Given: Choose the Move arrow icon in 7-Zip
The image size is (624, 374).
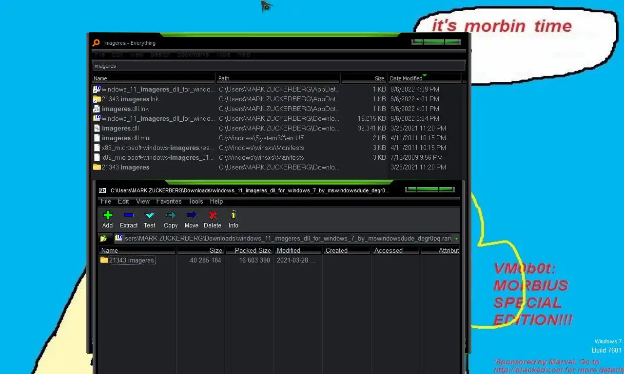Looking at the screenshot, I should [x=192, y=215].
